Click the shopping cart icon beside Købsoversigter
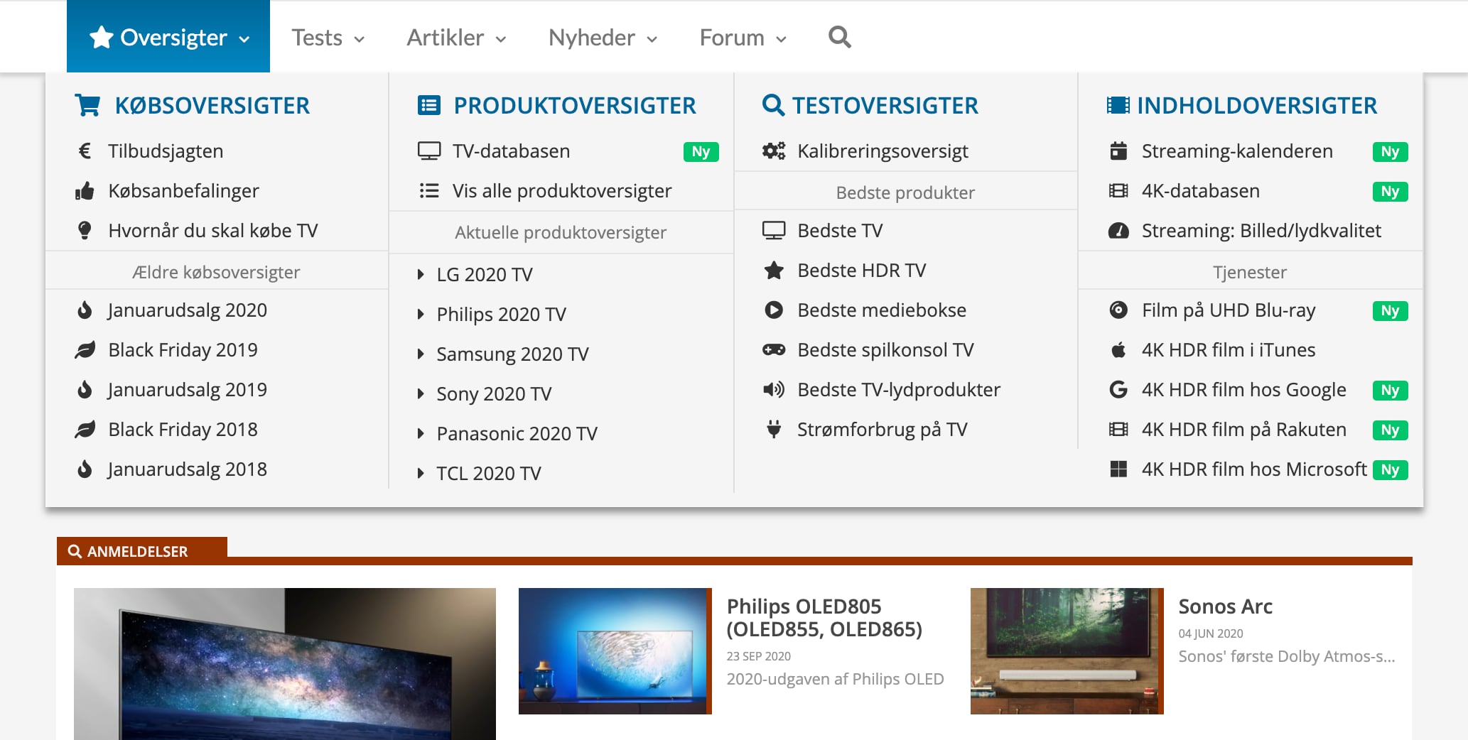Viewport: 1468px width, 740px height. click(87, 105)
